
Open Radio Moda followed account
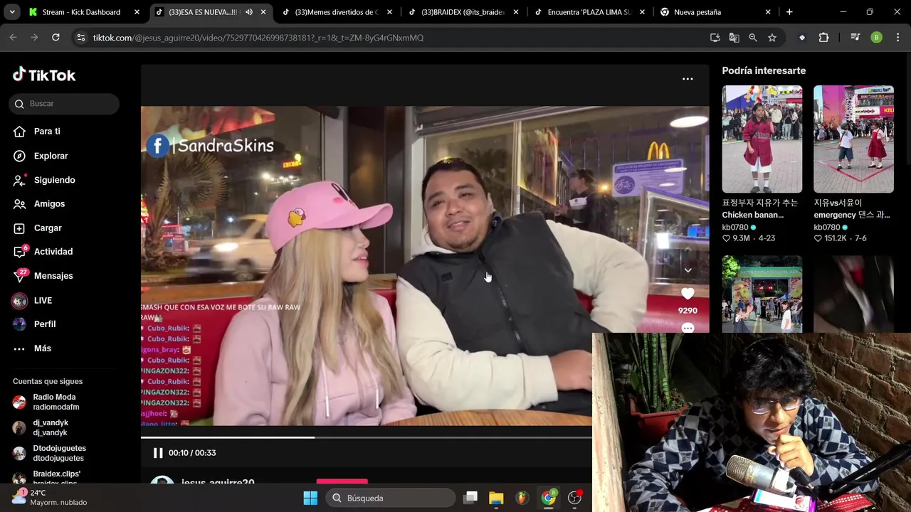click(56, 402)
